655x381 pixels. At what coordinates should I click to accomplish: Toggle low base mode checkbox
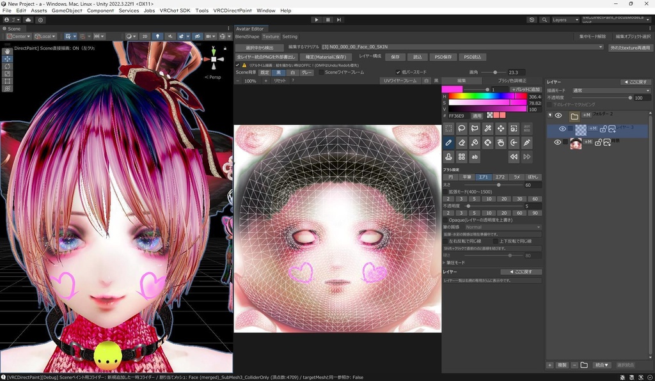[398, 72]
